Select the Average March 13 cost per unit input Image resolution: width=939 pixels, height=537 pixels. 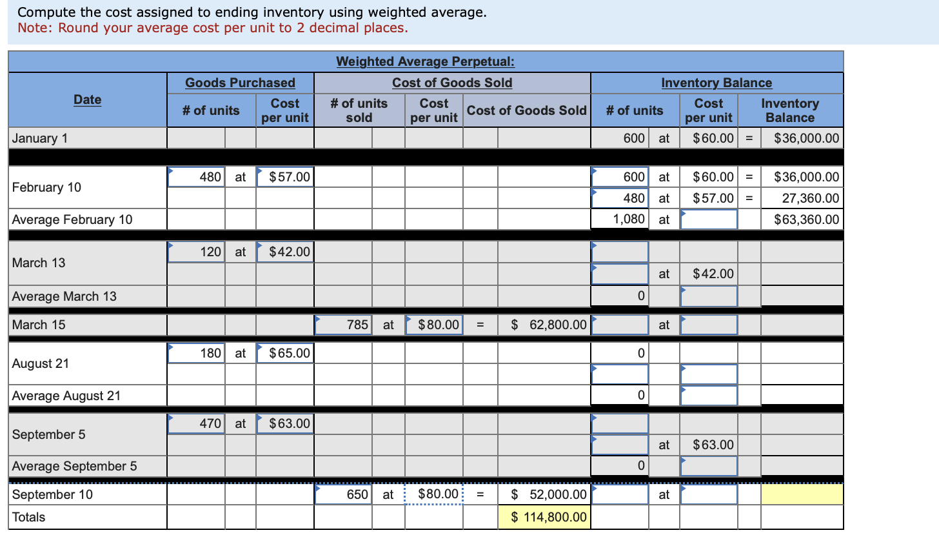[x=709, y=296]
